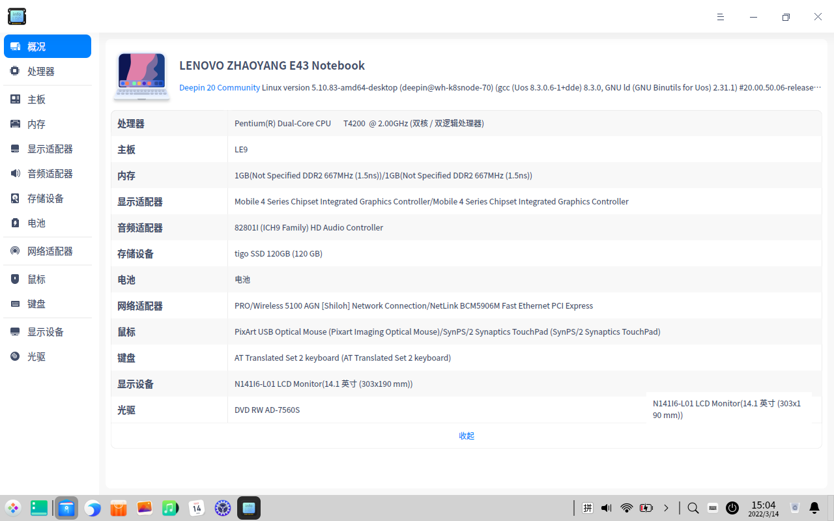The height and width of the screenshot is (521, 834).
Task: Open the power shutdown button in tray
Action: [732, 508]
